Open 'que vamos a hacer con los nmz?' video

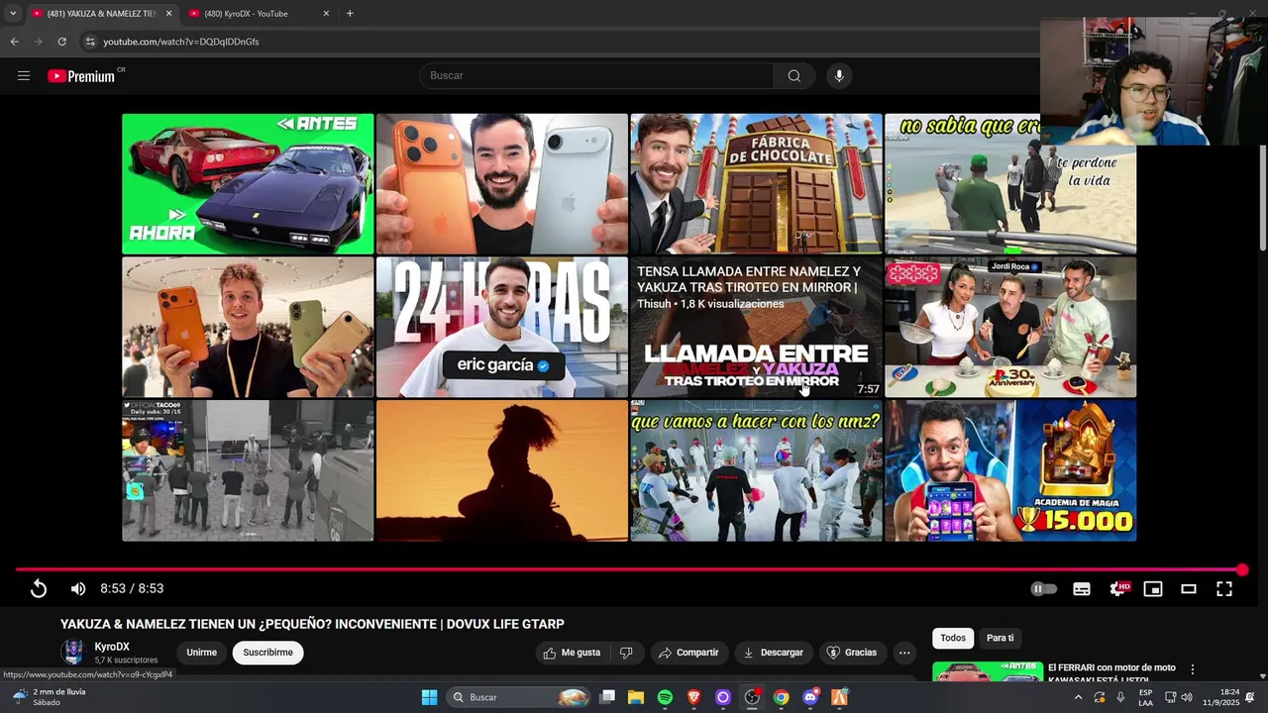coord(756,470)
